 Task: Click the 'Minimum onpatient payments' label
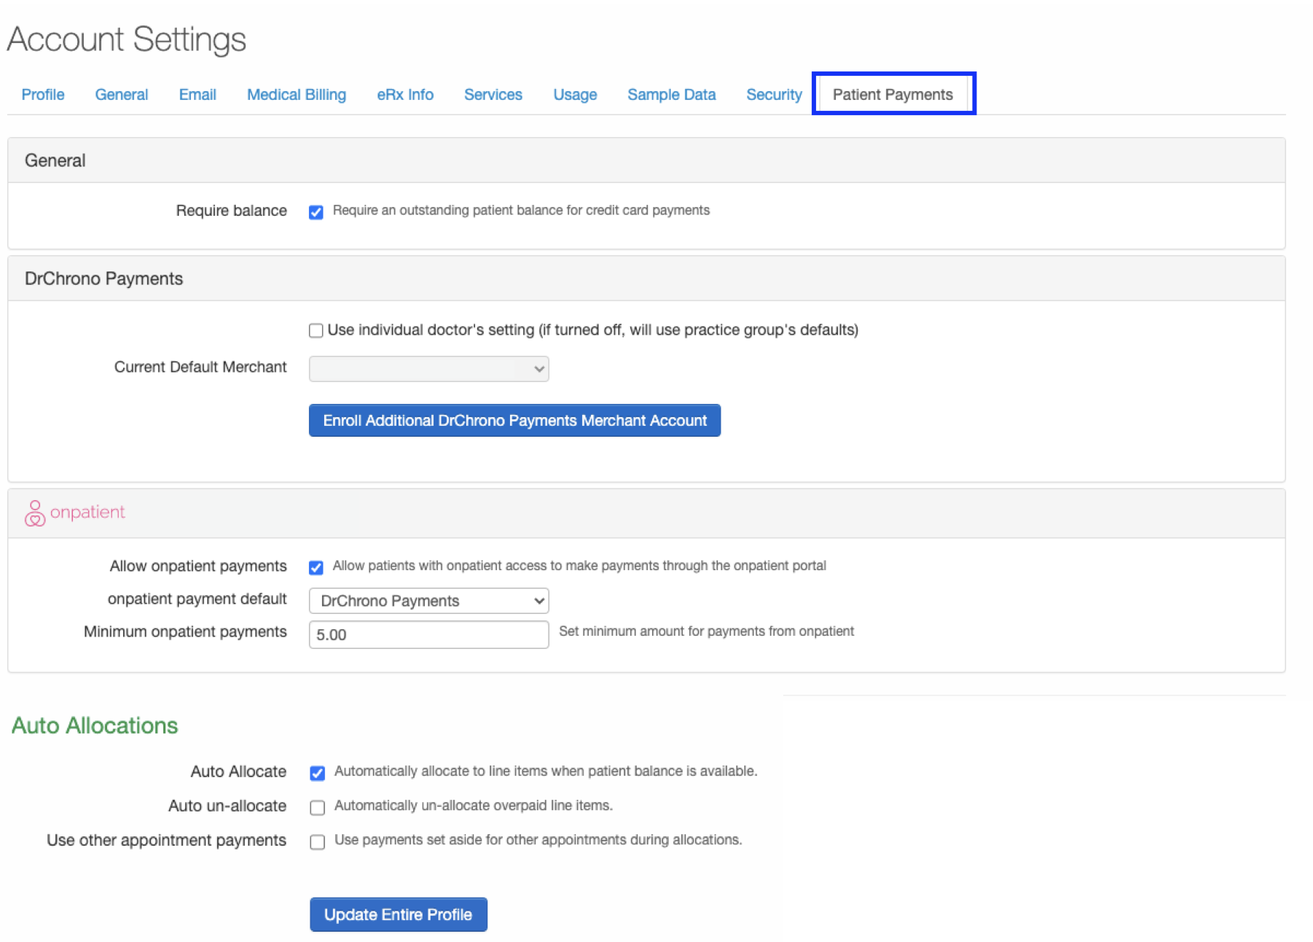coord(185,632)
